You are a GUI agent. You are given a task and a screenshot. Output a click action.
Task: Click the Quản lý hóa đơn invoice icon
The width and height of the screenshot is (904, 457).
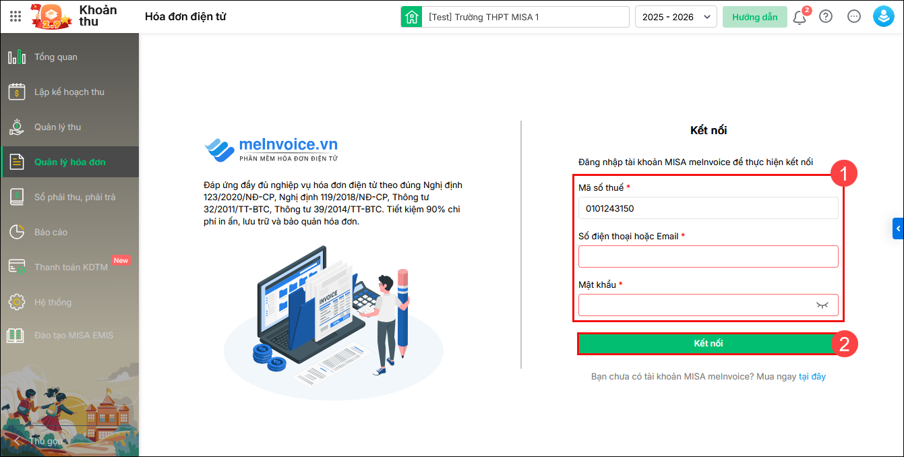click(x=17, y=162)
